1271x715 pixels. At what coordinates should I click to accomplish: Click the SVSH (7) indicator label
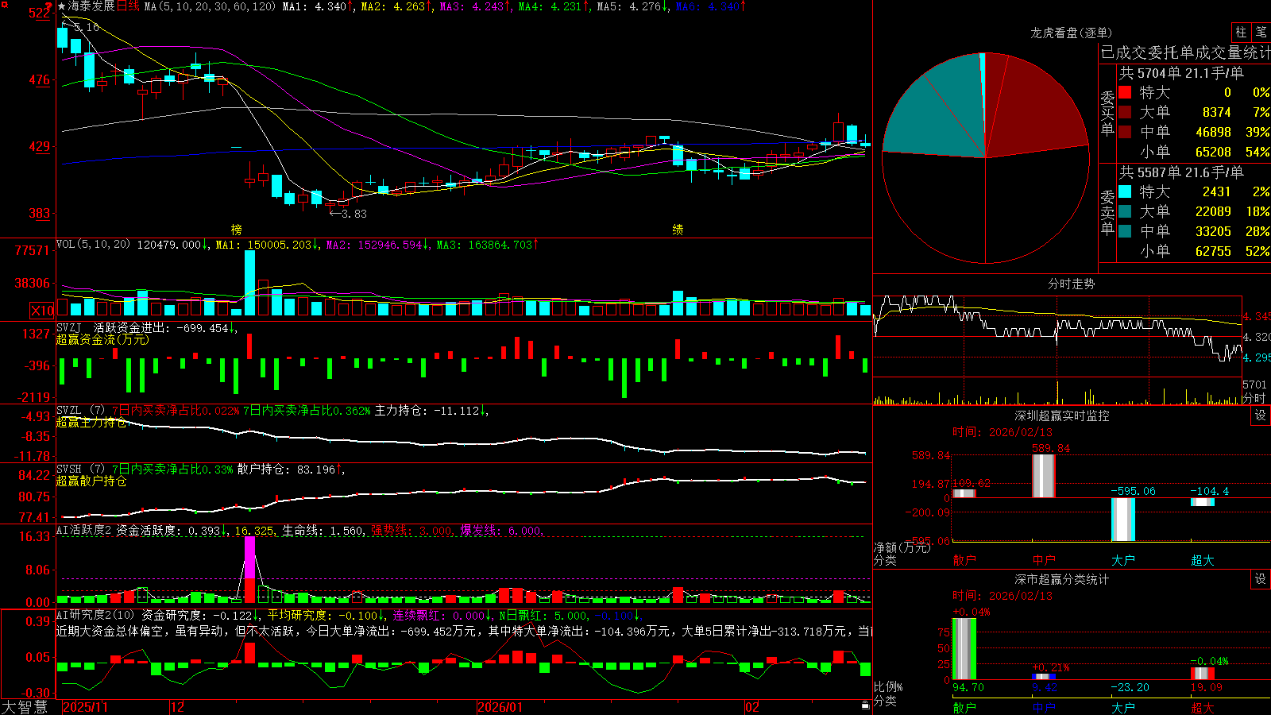(80, 470)
